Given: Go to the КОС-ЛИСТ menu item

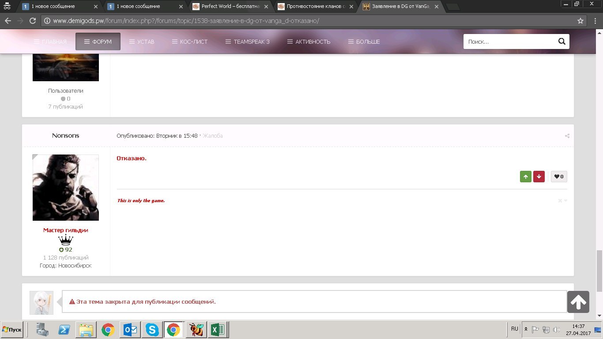Looking at the screenshot, I should (x=190, y=41).
